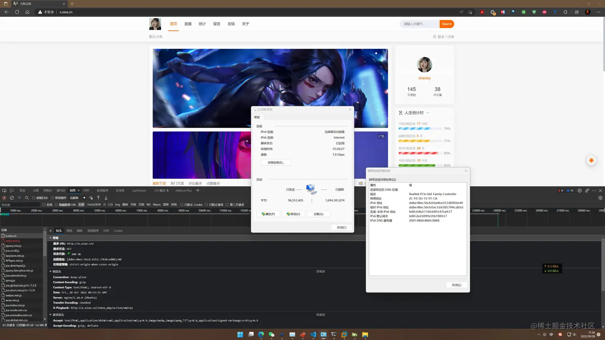Activate the inspect element picker icon
Image resolution: width=605 pixels, height=340 pixels.
[4, 190]
